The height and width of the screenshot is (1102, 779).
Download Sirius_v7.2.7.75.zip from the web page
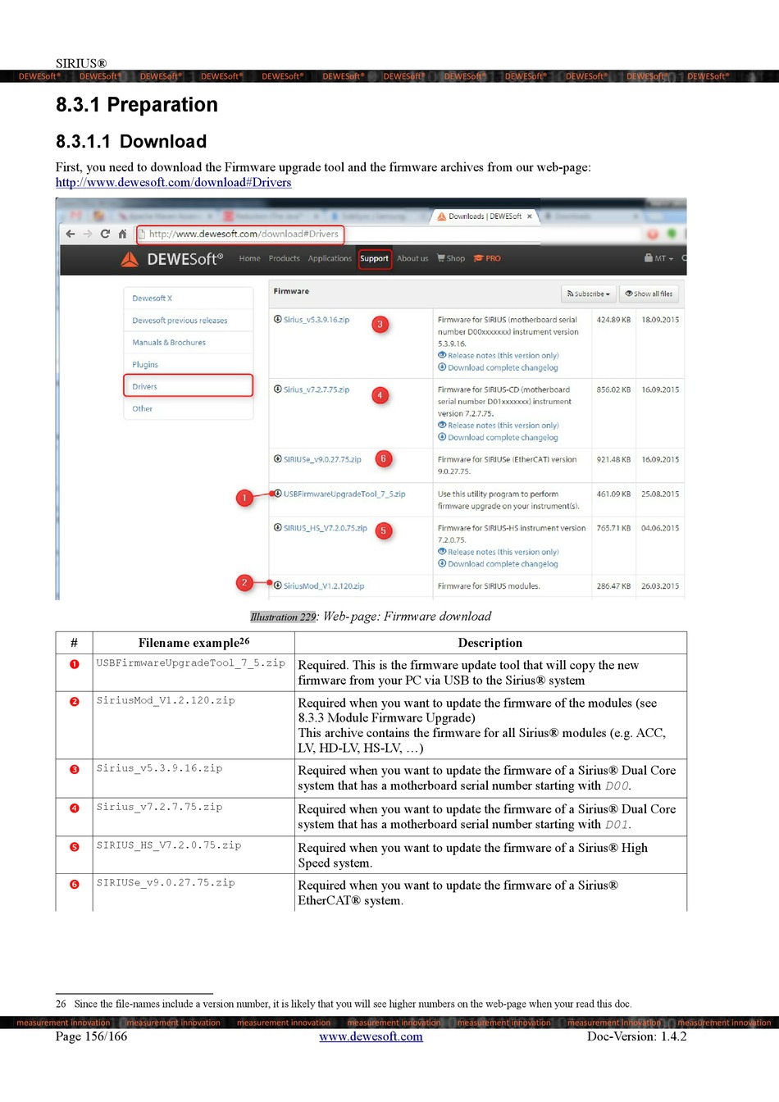point(317,389)
